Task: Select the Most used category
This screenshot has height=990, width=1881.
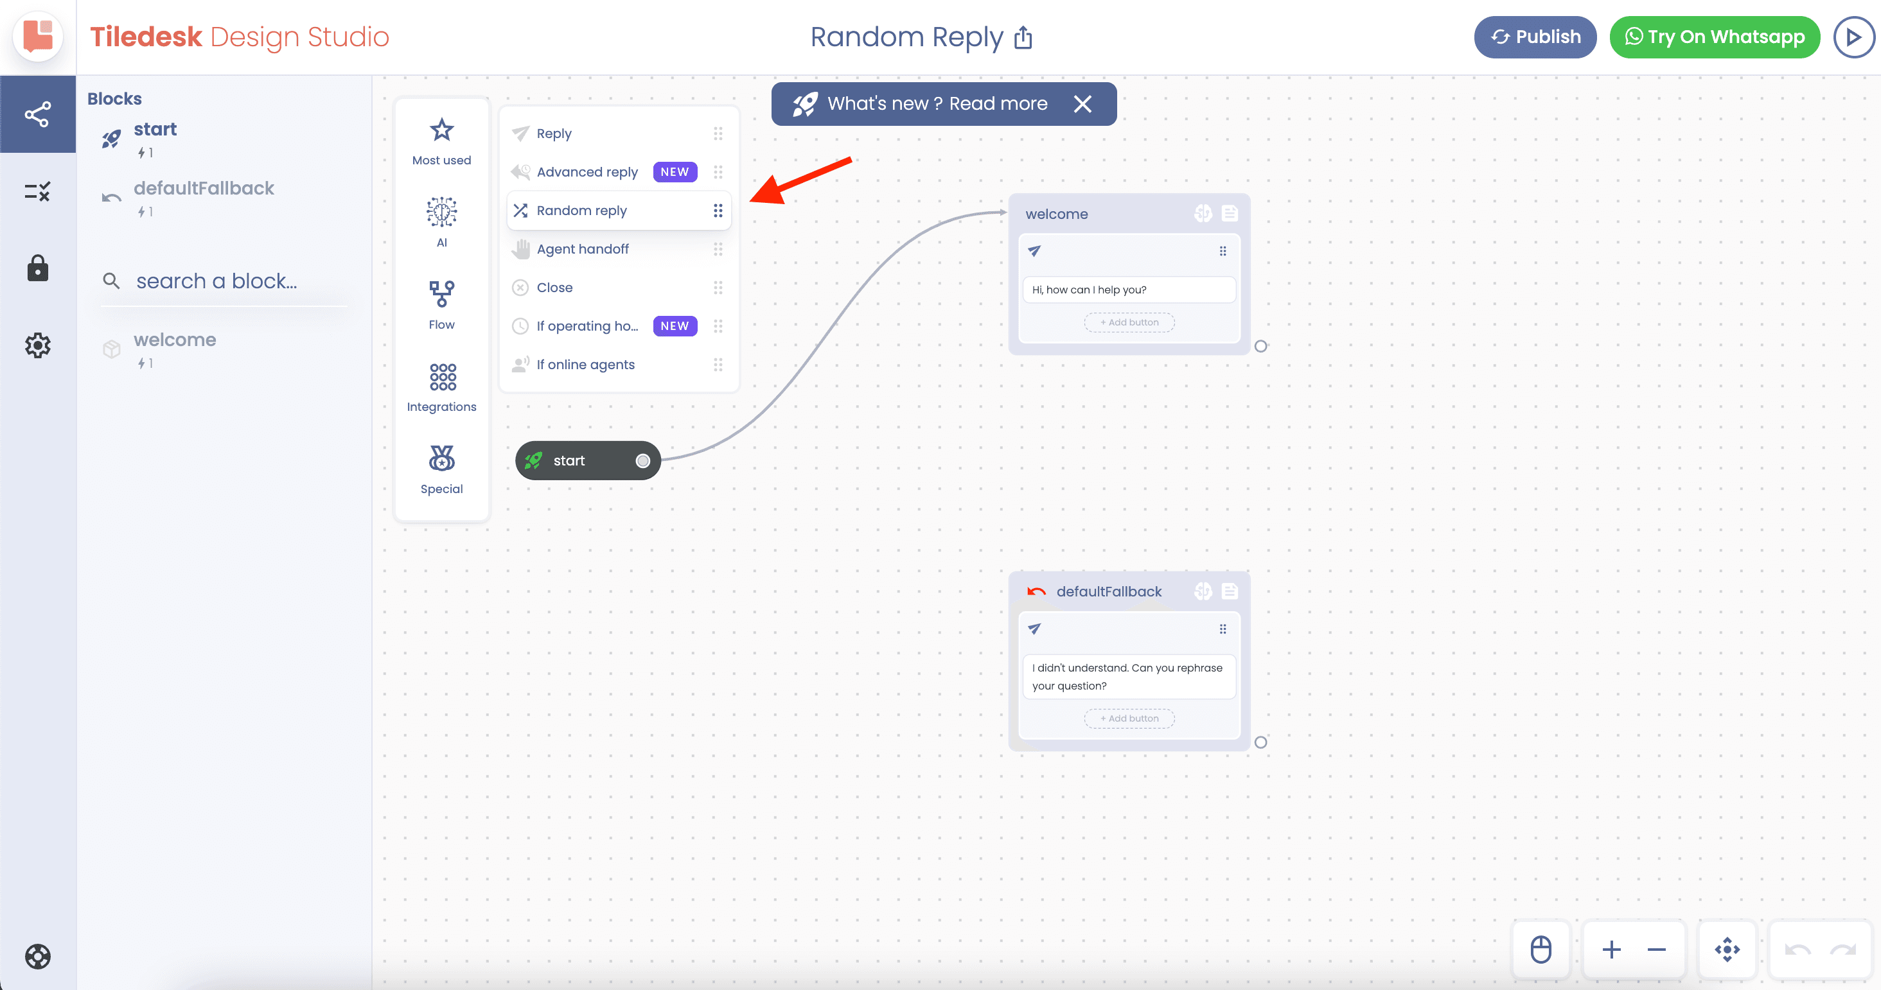Action: point(442,141)
